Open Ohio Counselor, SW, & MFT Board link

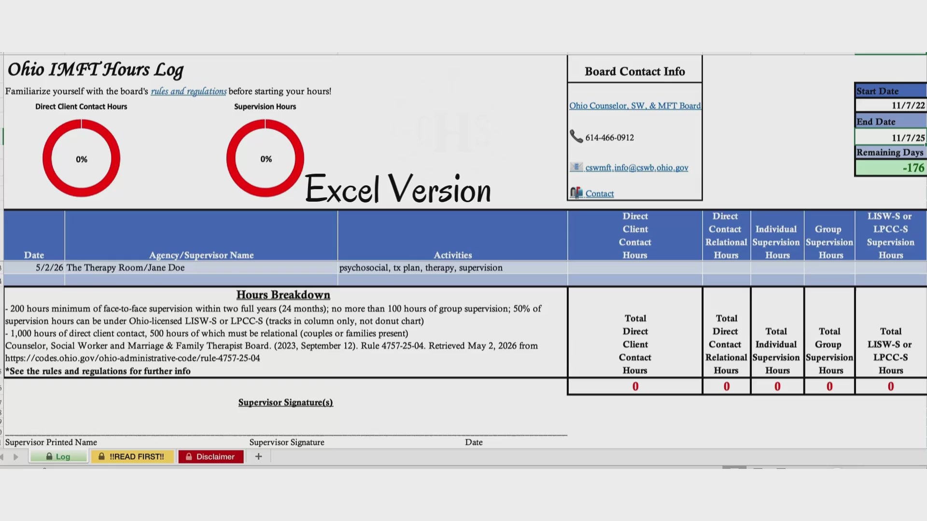[635, 106]
